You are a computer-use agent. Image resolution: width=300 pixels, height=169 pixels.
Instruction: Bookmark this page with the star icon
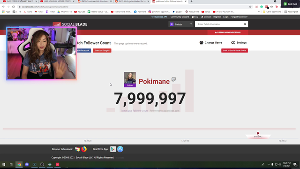250,7
